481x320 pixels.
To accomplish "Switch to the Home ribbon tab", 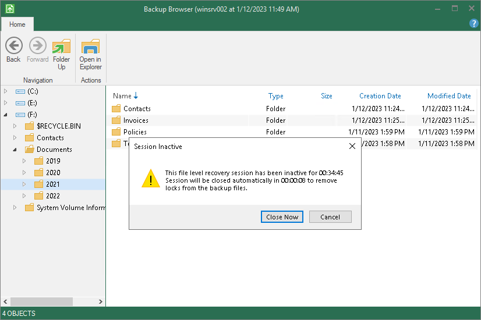I will 17,24.
